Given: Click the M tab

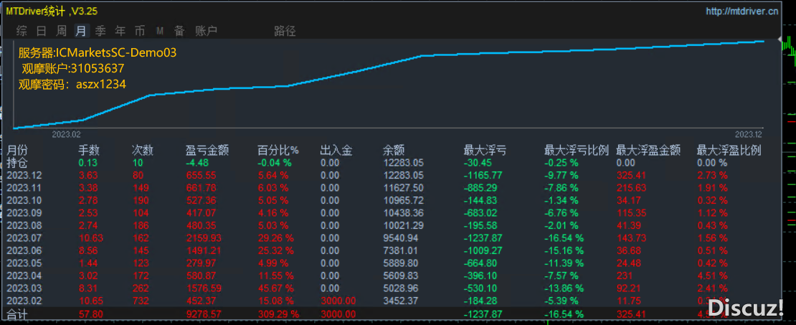Looking at the screenshot, I should click(159, 31).
